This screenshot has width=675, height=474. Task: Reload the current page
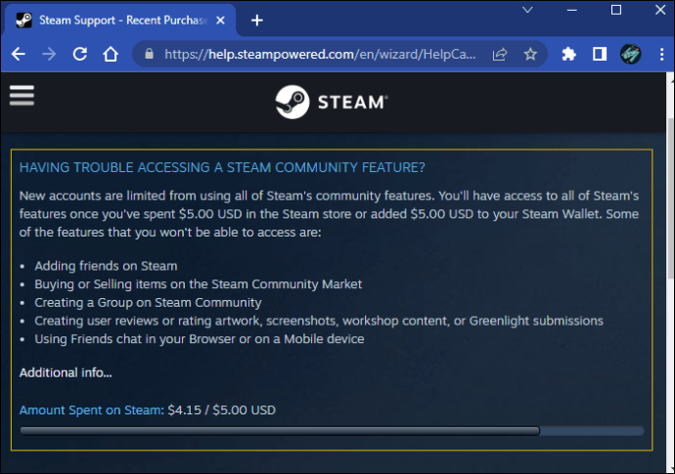point(80,54)
